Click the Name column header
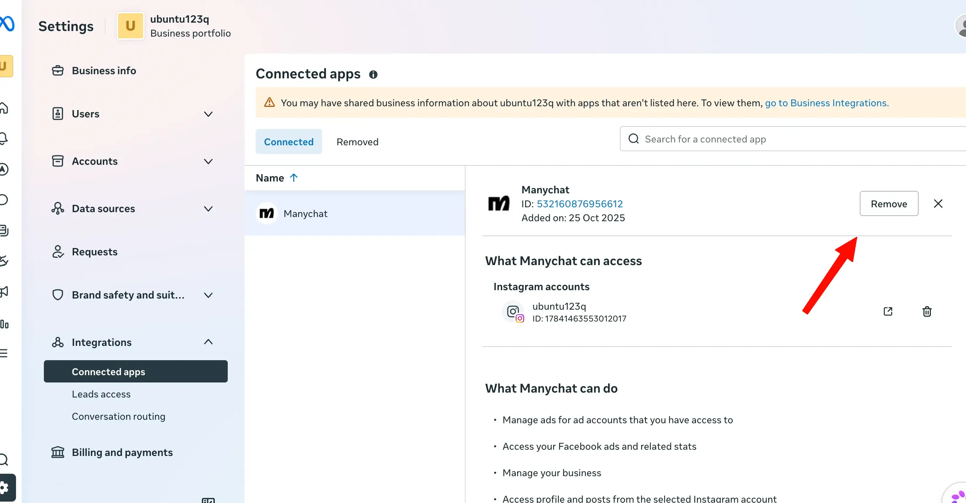Screen dimensions: 966x503 click(270, 177)
